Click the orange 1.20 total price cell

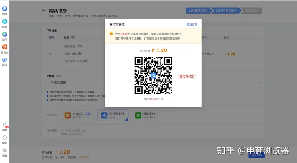point(230,54)
